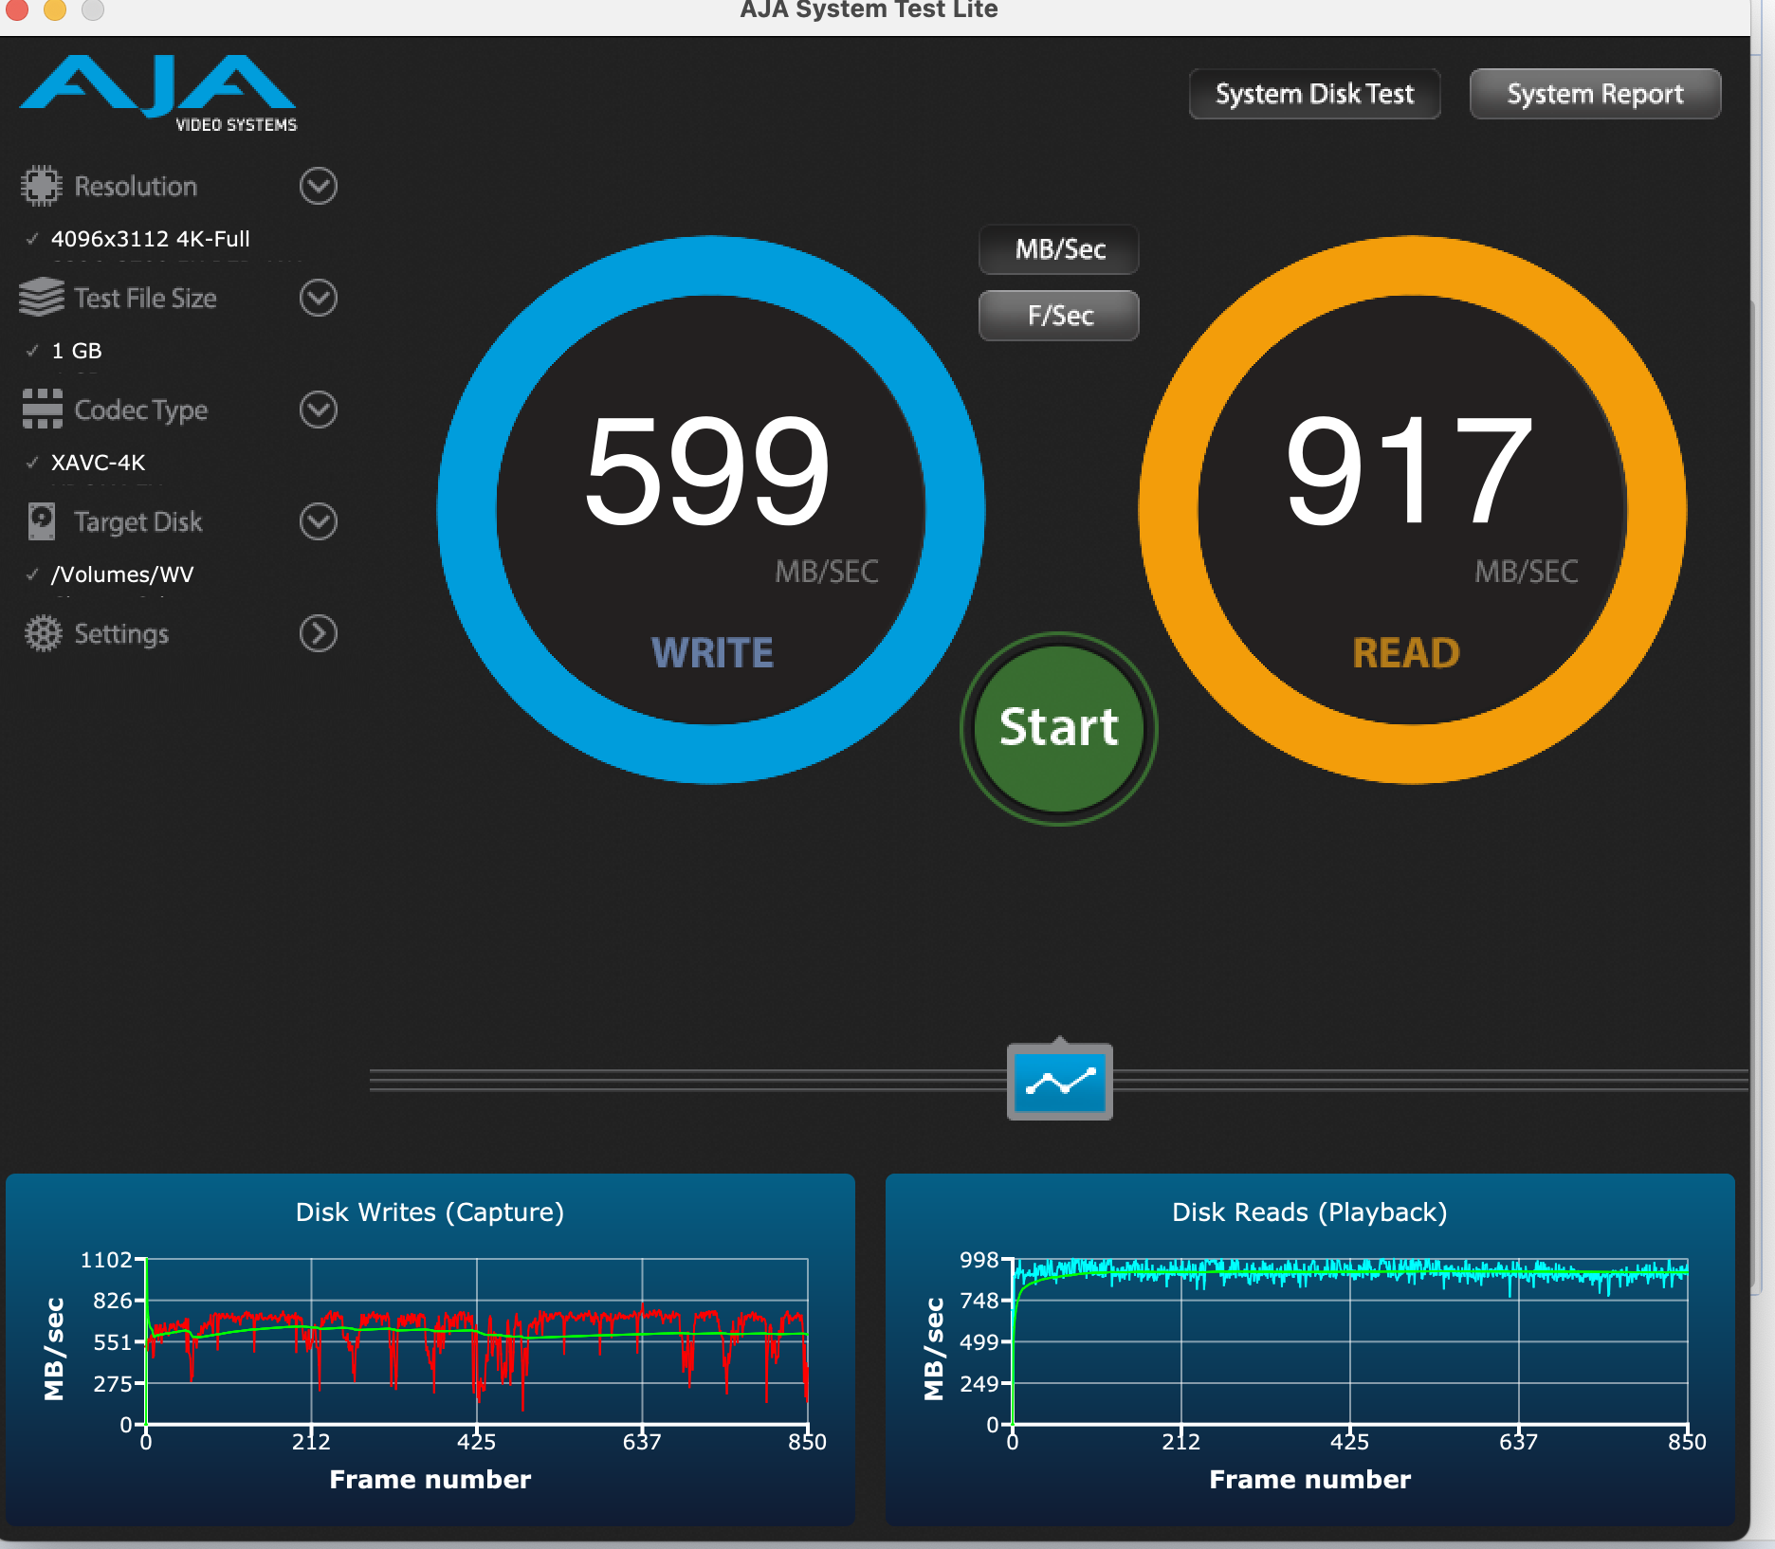Expand the Test File Size chevron
This screenshot has height=1549, width=1775.
coord(319,298)
